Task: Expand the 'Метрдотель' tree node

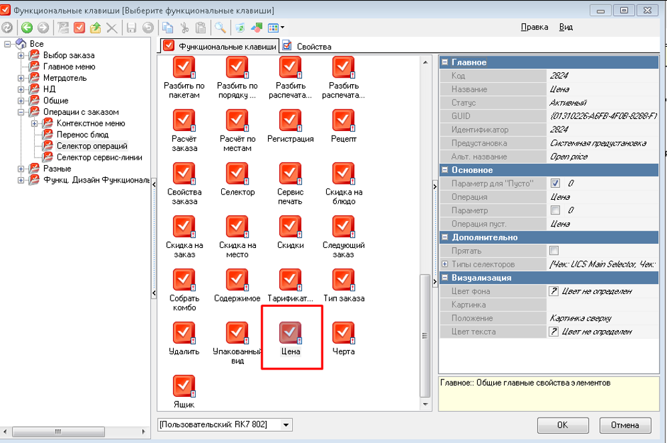Action: (21, 78)
